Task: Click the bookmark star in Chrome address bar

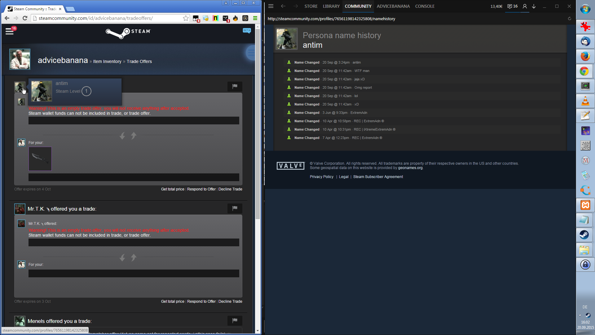Action: [x=186, y=18]
